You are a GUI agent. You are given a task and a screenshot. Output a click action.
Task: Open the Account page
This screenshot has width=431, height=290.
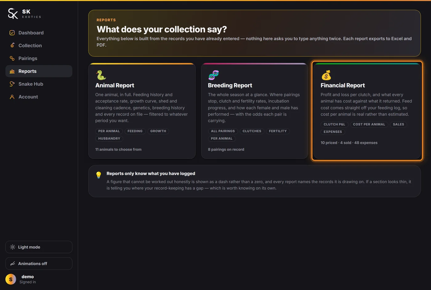pyautogui.click(x=39, y=97)
